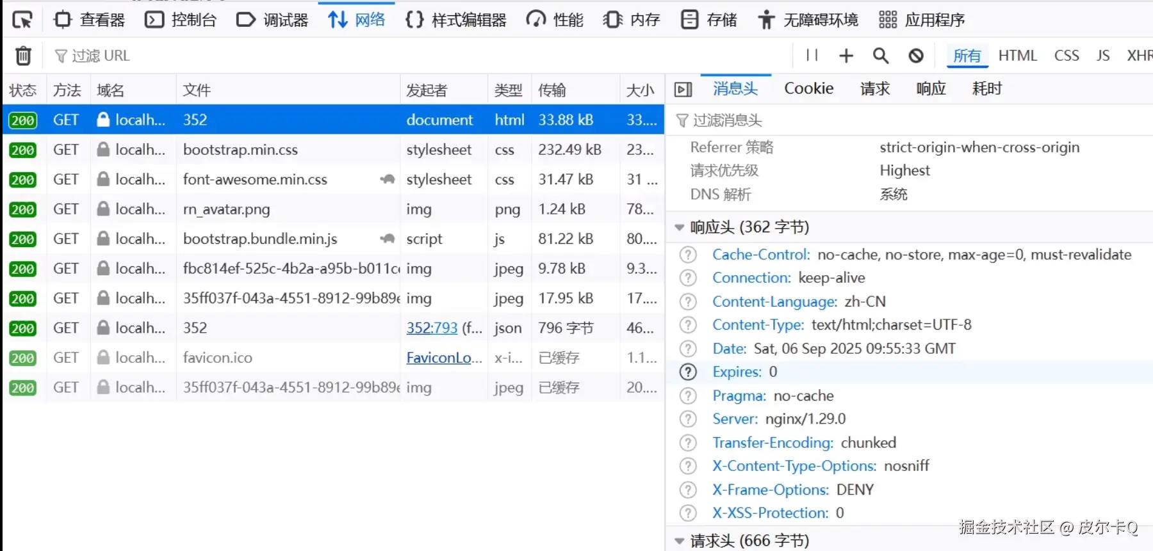Select the 消息头 headers tab
The height and width of the screenshot is (551, 1153).
click(x=735, y=88)
